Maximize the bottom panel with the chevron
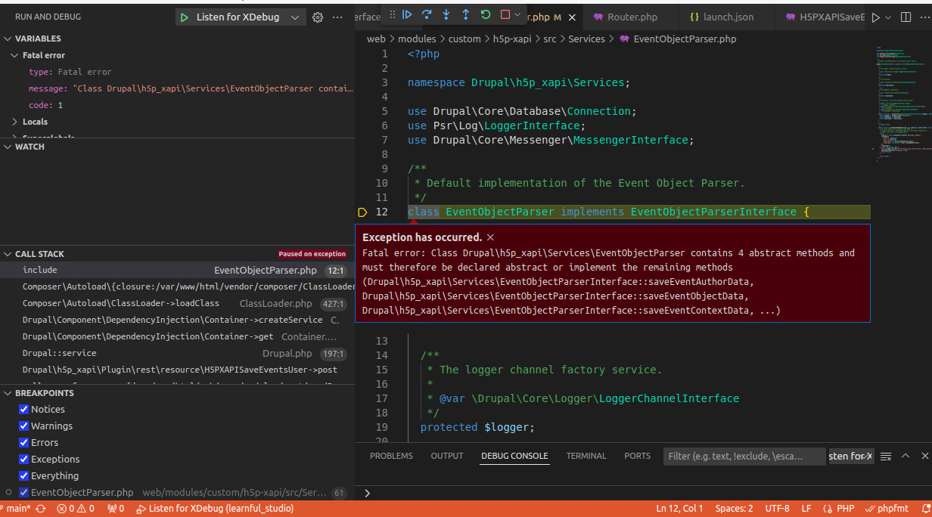Image resolution: width=932 pixels, height=517 pixels. click(x=906, y=456)
